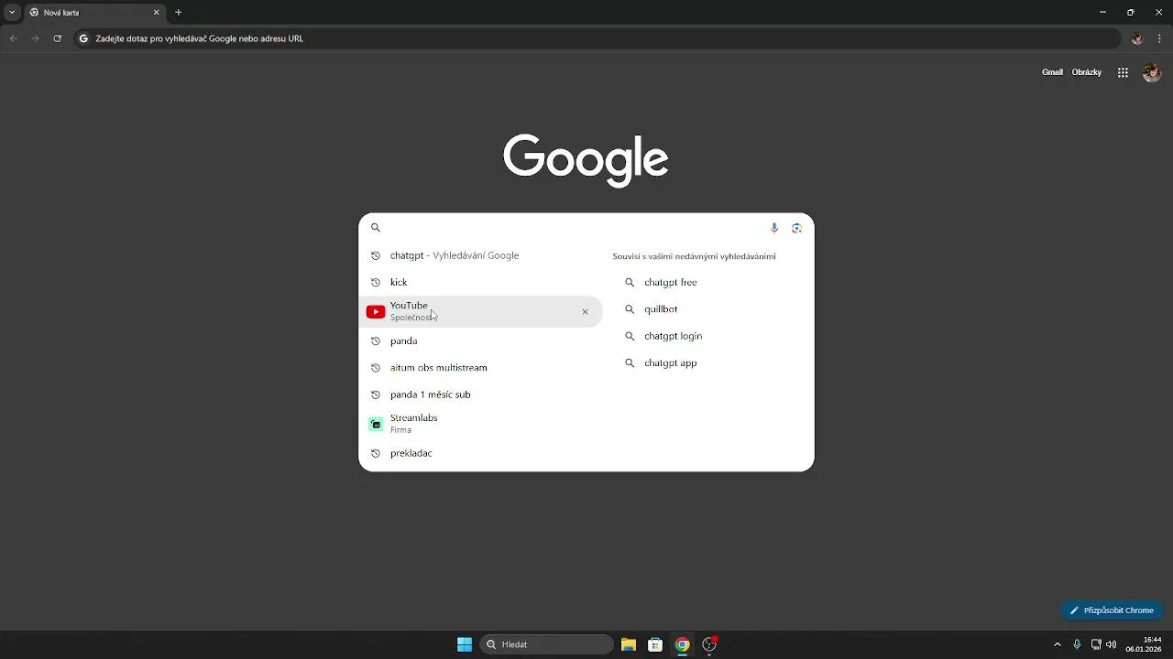
Task: Open Google Lens image search icon
Action: (796, 228)
